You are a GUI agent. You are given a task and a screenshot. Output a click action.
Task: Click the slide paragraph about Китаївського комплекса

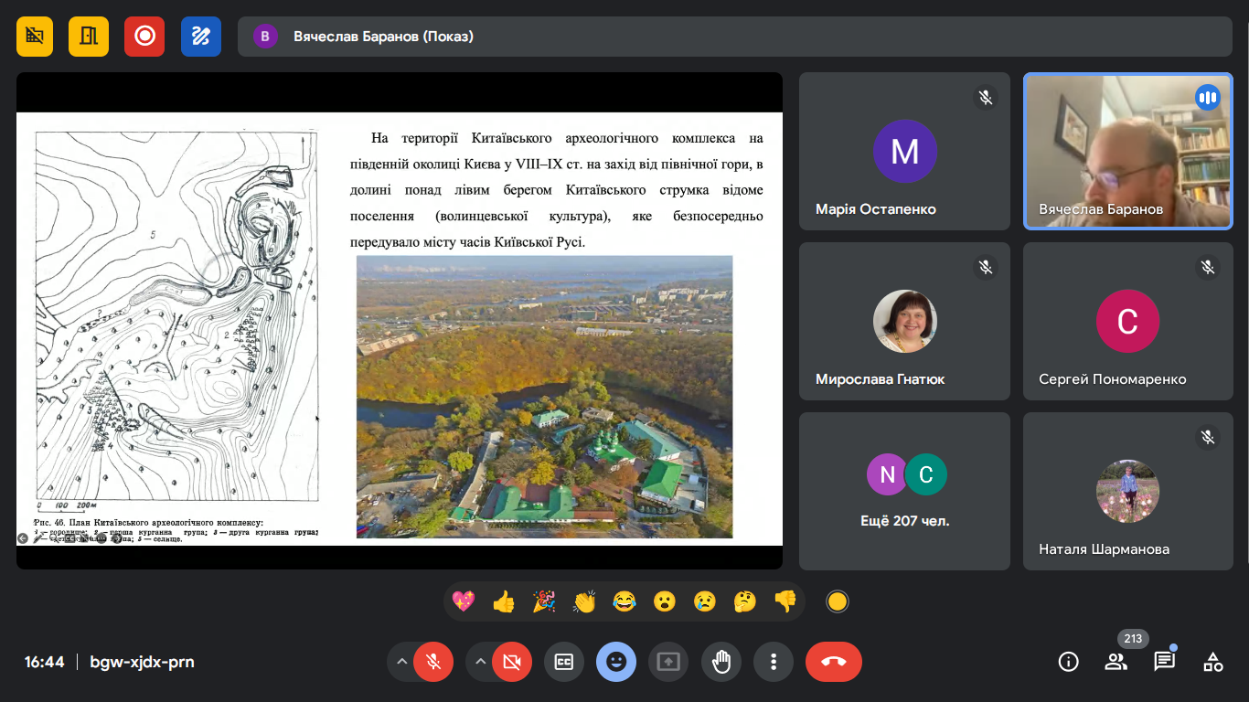tap(556, 190)
